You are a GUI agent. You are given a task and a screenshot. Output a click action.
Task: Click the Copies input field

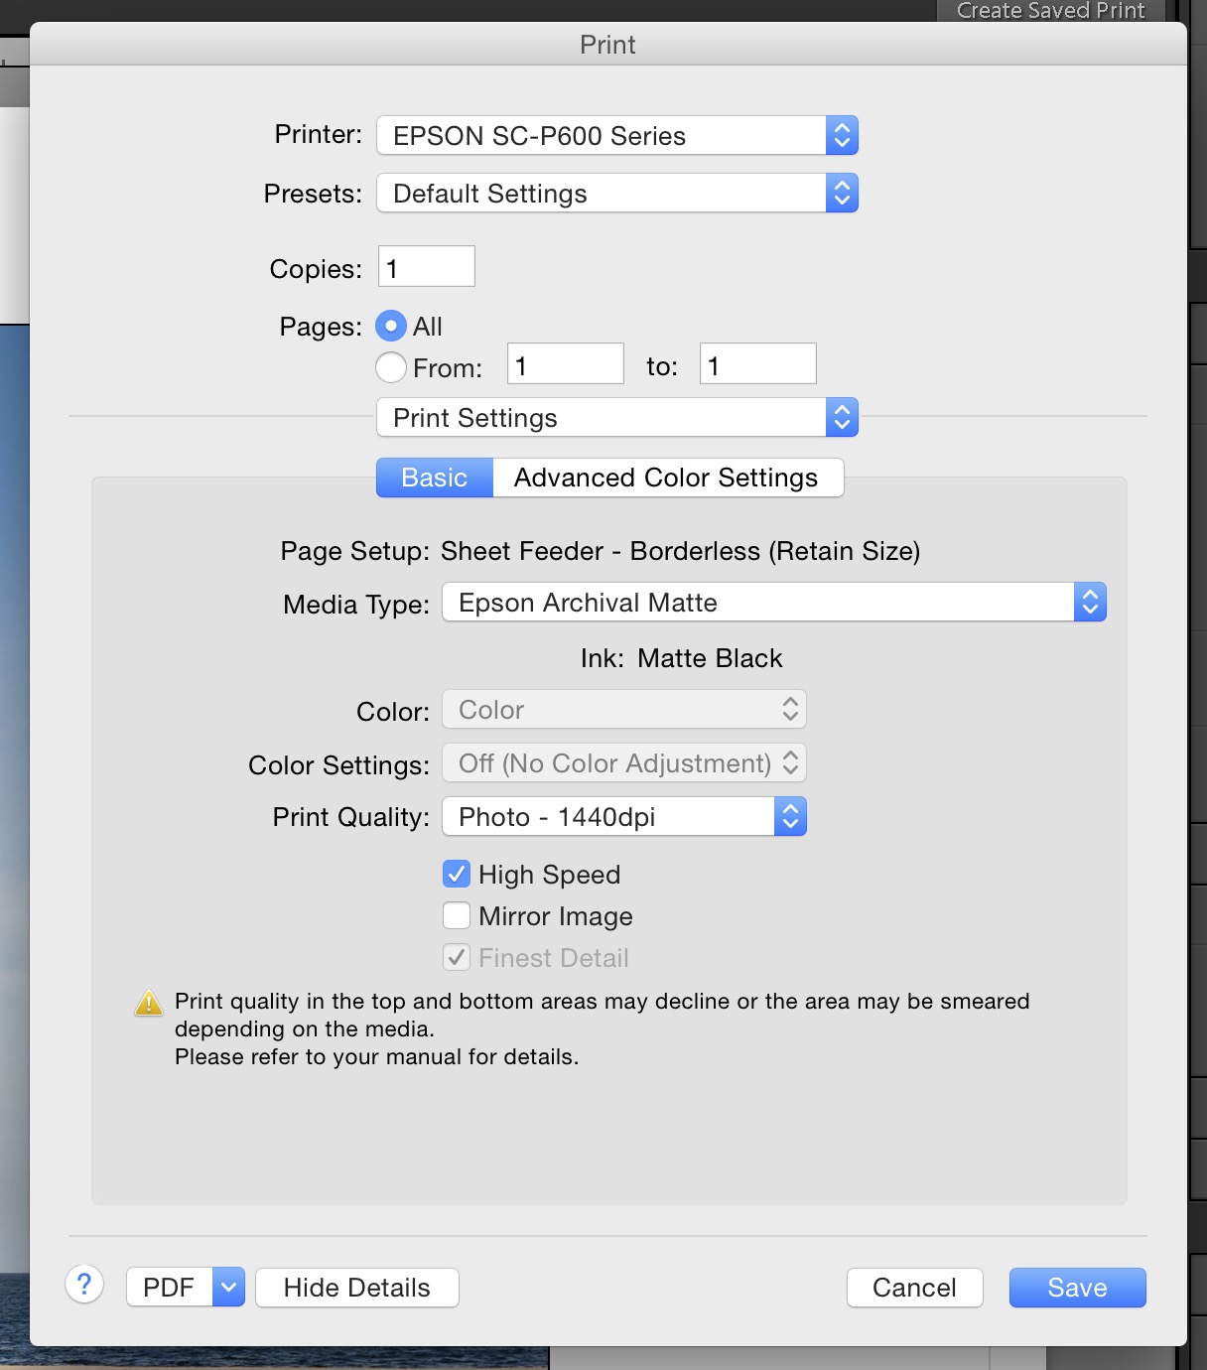(427, 266)
